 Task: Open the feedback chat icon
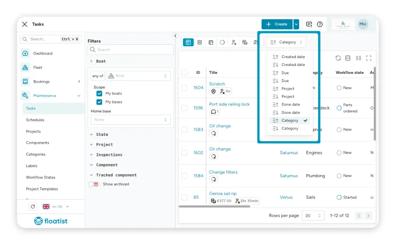click(x=309, y=24)
